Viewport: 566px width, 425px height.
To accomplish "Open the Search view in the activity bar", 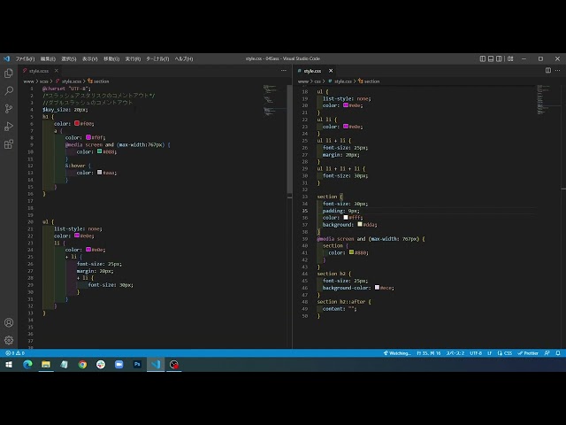I will pos(9,90).
